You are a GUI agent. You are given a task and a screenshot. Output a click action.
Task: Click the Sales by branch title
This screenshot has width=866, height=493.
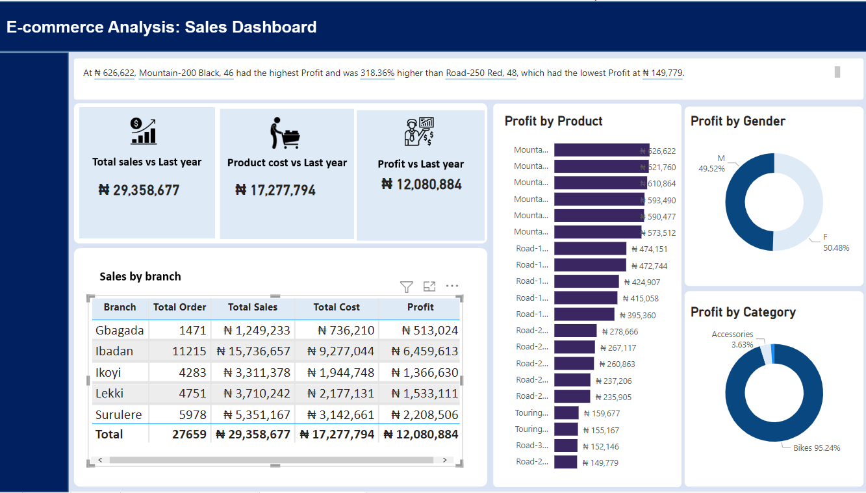tap(140, 277)
